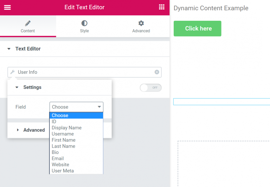
Task: Open the widgets grid icon
Action: (x=162, y=7)
